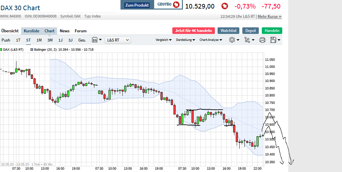Switch chart range to 1J
Image resolution: width=342 pixels, height=172 pixels.
click(x=60, y=40)
